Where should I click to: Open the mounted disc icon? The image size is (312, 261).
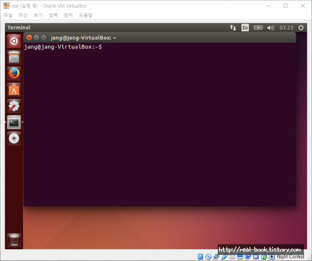[14, 138]
